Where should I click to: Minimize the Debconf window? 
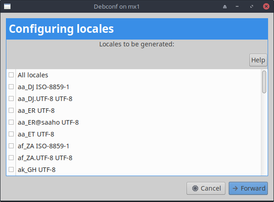click(238, 7)
